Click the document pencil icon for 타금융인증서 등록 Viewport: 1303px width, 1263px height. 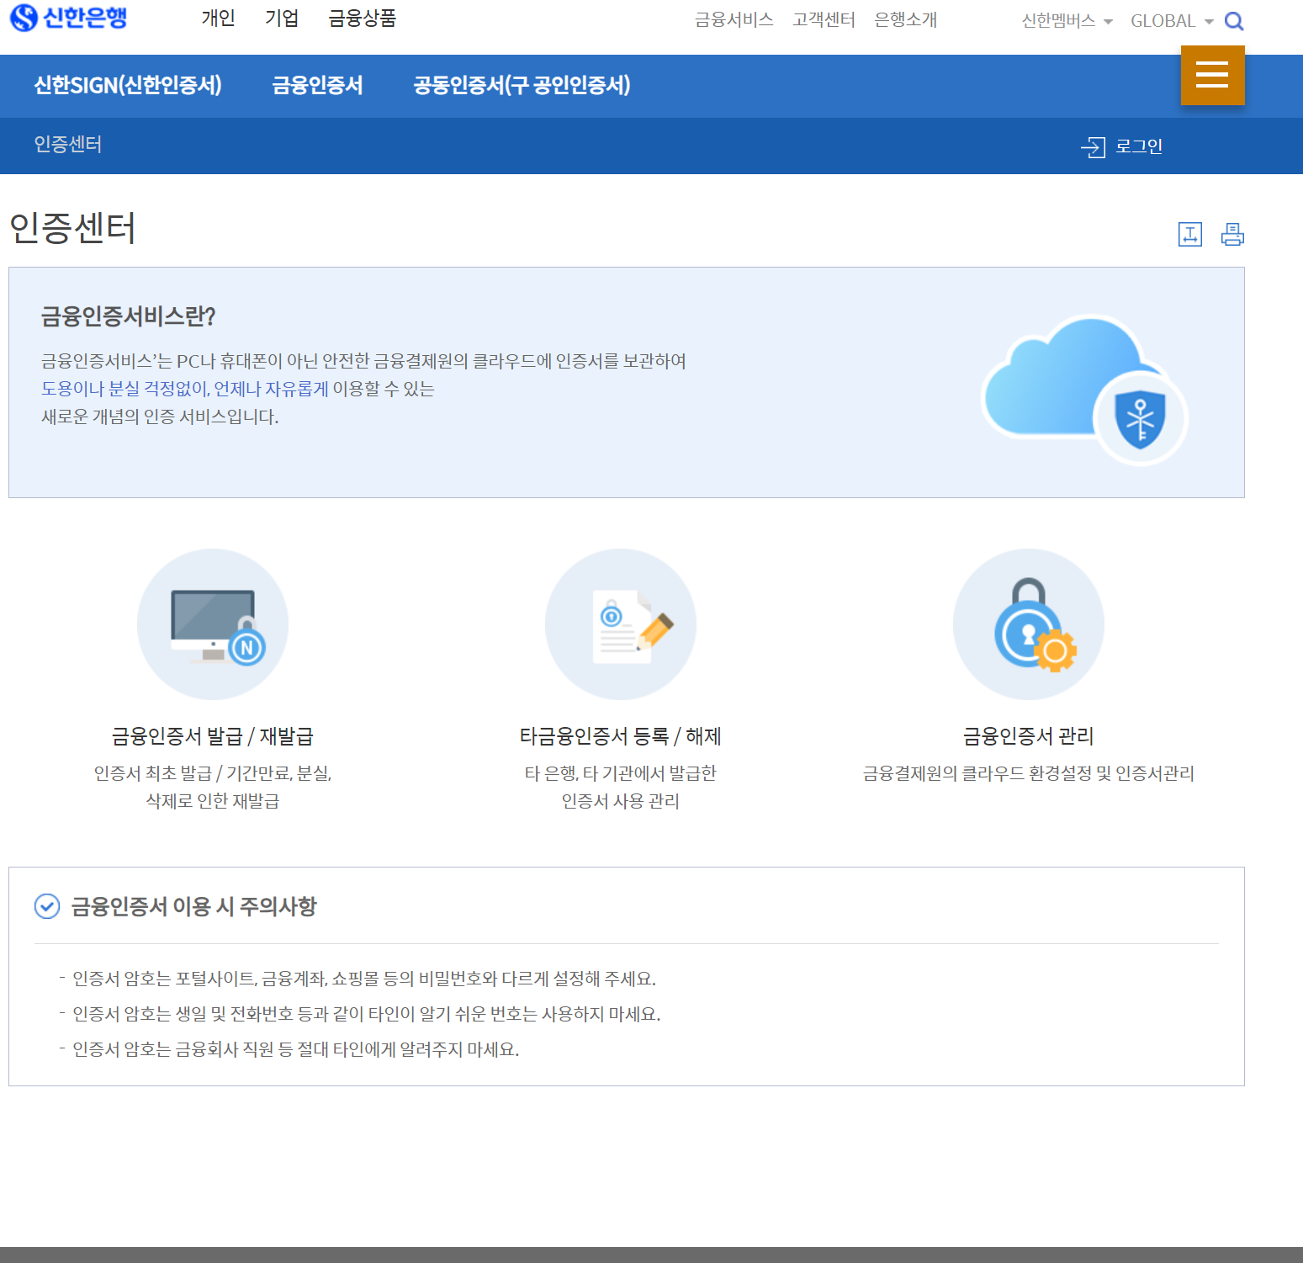pos(621,624)
